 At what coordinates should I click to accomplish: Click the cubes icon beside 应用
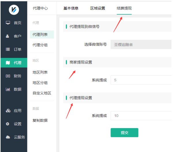8,111
